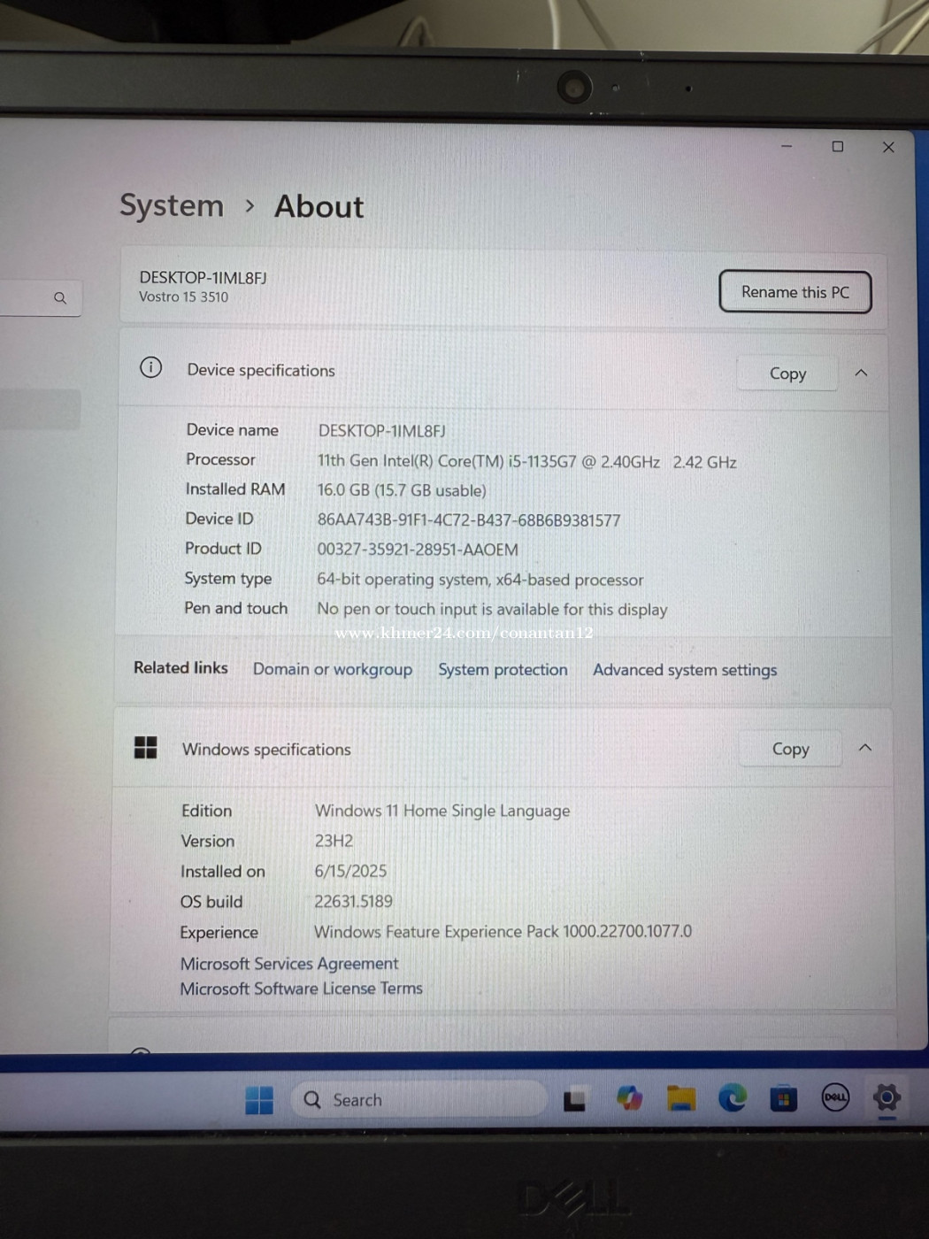Click the Windows Start logo

click(259, 1100)
